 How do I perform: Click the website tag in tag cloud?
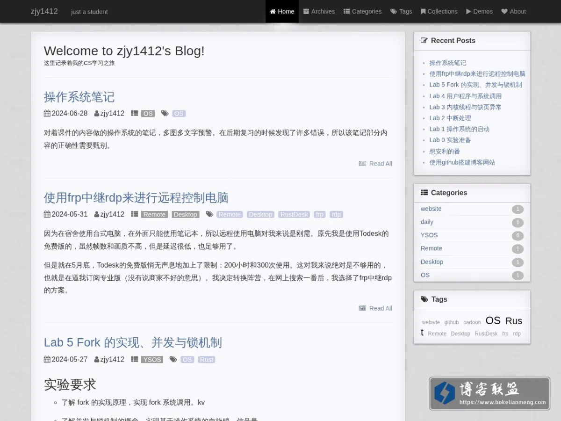(x=431, y=322)
